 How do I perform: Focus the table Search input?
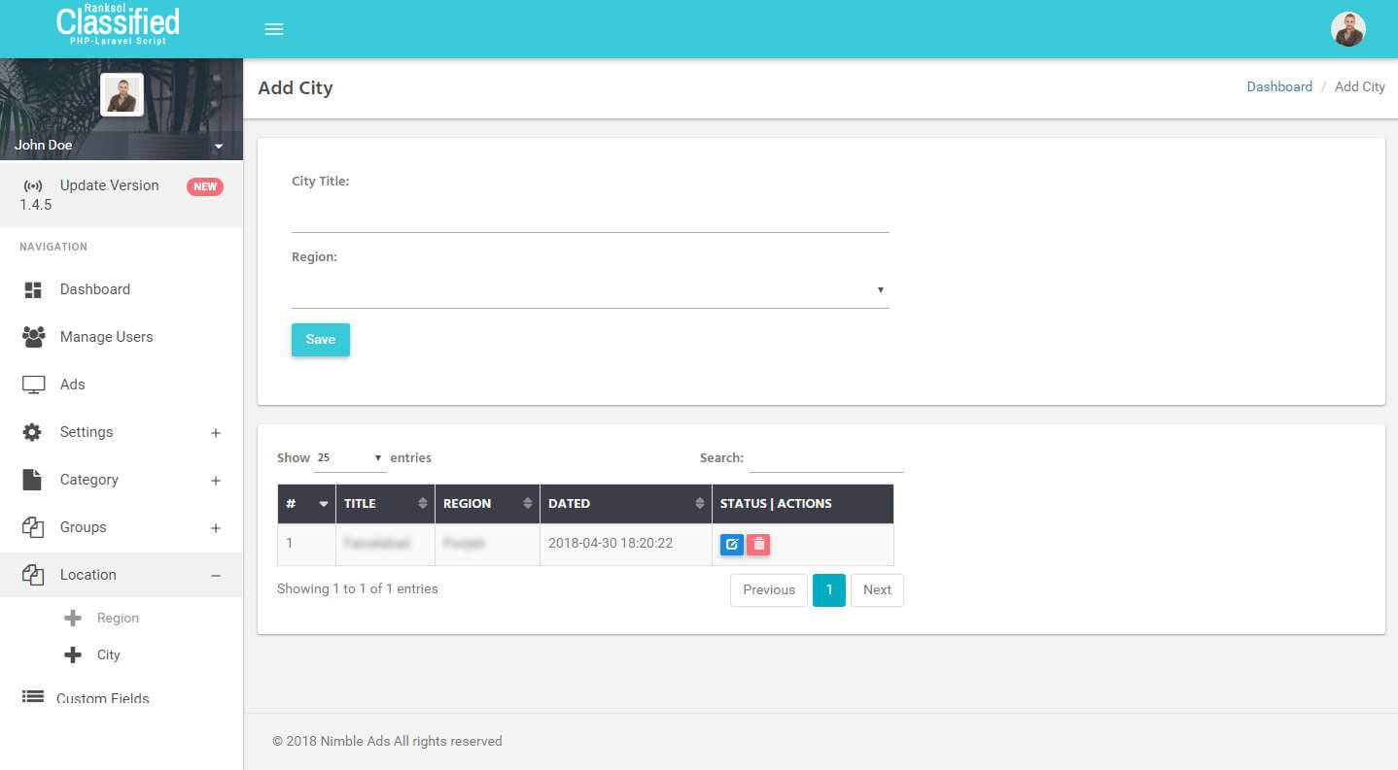(826, 458)
